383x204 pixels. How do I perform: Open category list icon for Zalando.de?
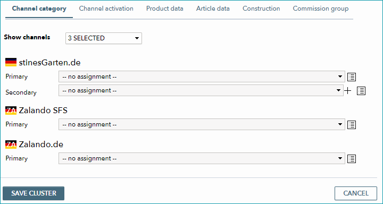click(352, 159)
